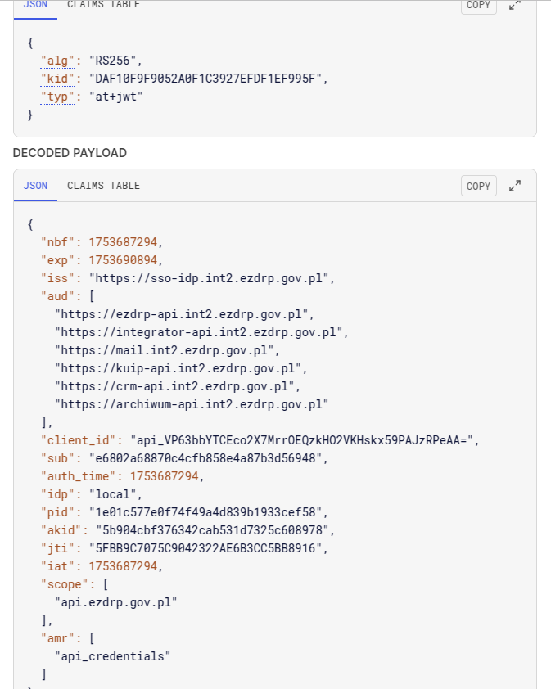Click the "auth_time" claim key
Viewport: 551px width, 689px height.
point(79,476)
